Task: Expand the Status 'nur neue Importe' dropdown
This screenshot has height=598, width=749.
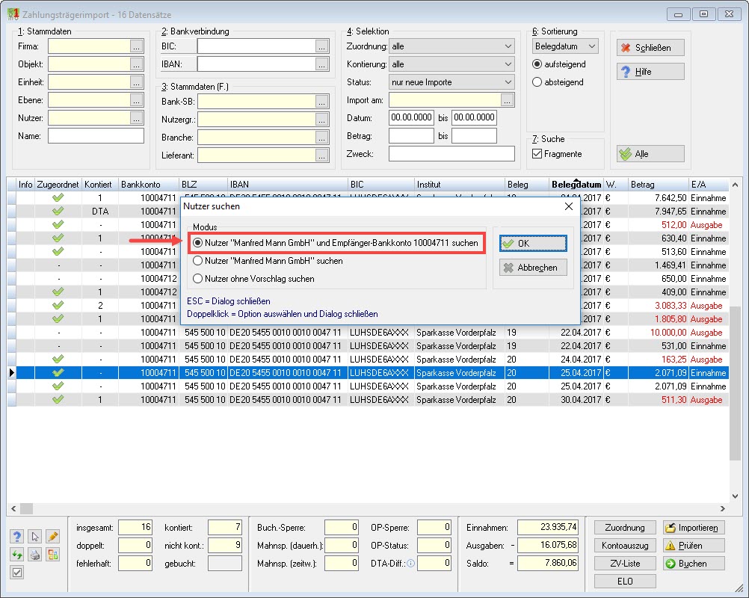Action: pyautogui.click(x=451, y=82)
